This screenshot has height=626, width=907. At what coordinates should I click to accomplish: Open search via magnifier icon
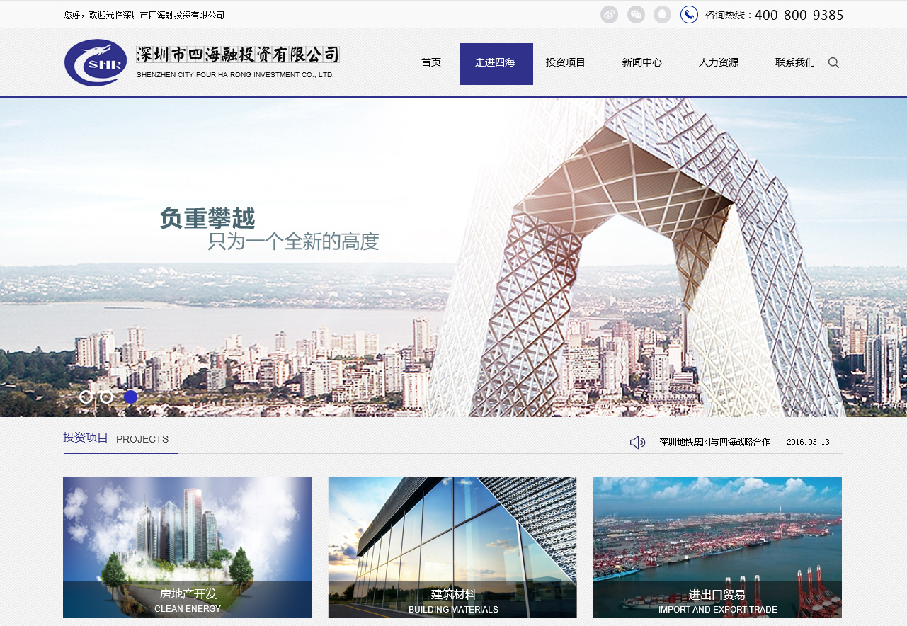click(833, 63)
